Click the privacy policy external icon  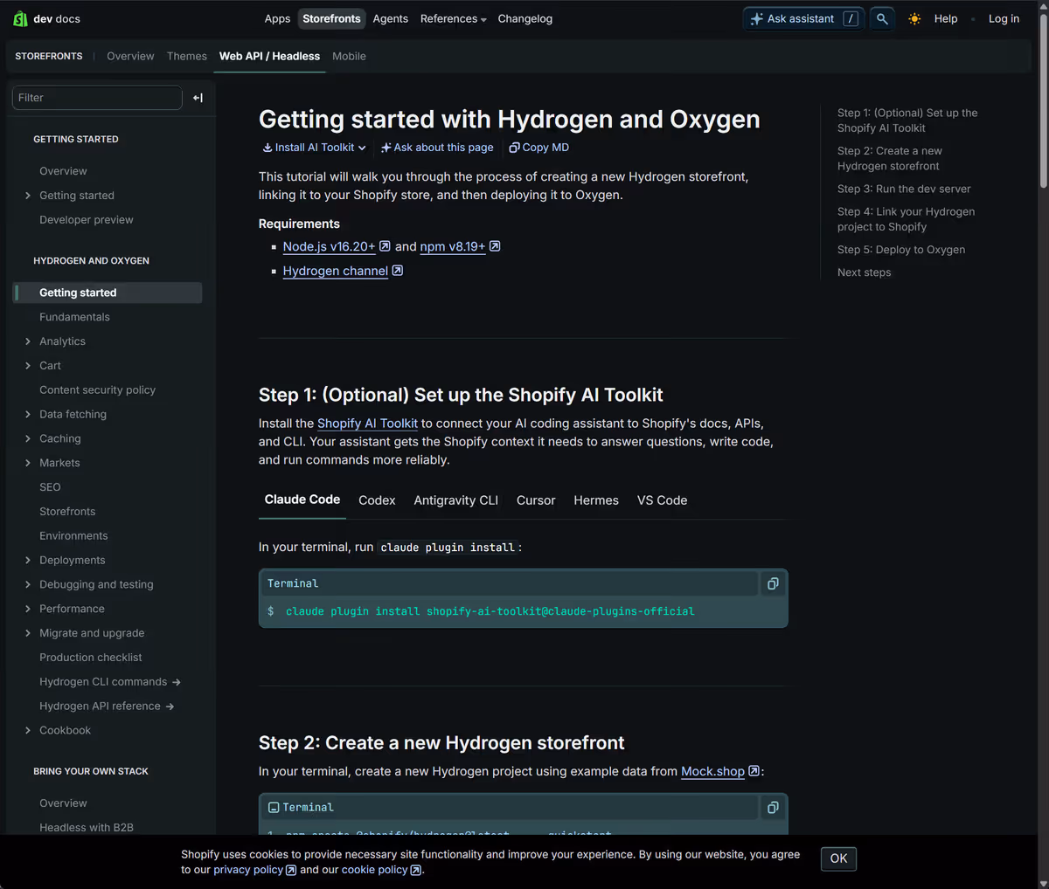pyautogui.click(x=291, y=870)
